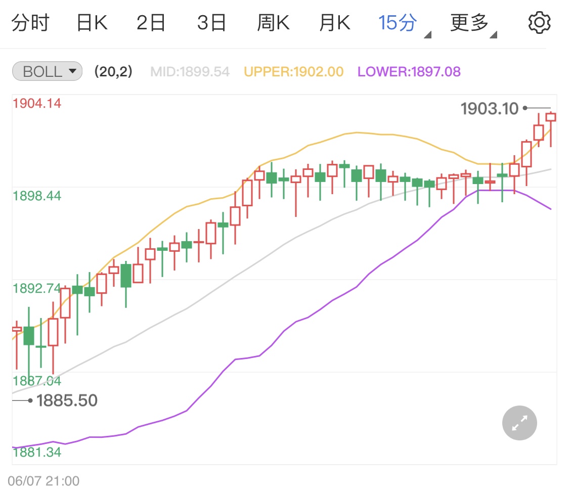Click the 1885.50 low price marker
569x493 pixels.
pos(67,400)
